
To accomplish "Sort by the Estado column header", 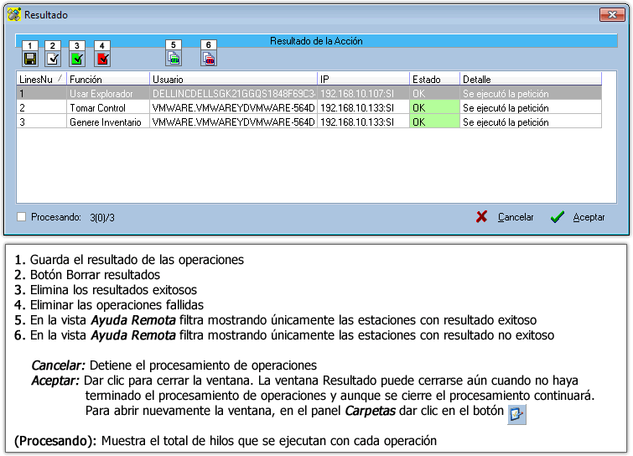I will coord(435,79).
